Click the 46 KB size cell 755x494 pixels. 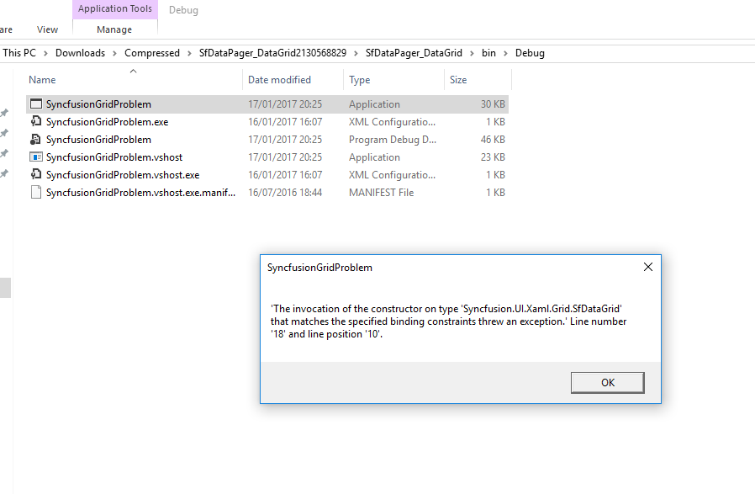(493, 140)
